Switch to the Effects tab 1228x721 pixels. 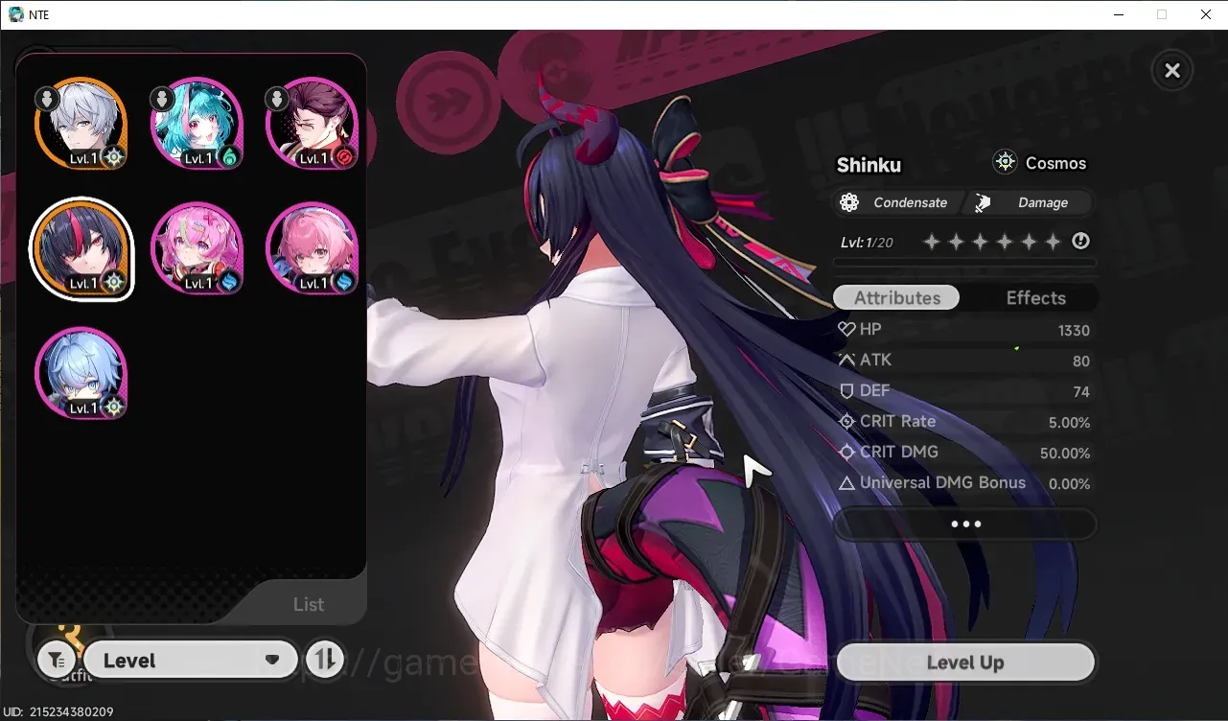tap(1035, 298)
